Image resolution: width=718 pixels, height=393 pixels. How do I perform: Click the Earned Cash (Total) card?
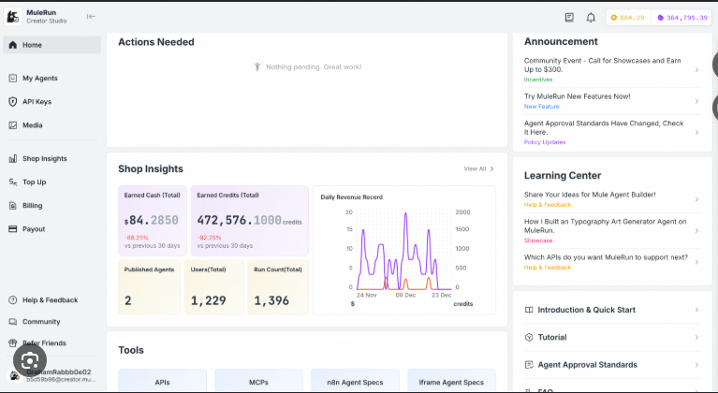153,221
